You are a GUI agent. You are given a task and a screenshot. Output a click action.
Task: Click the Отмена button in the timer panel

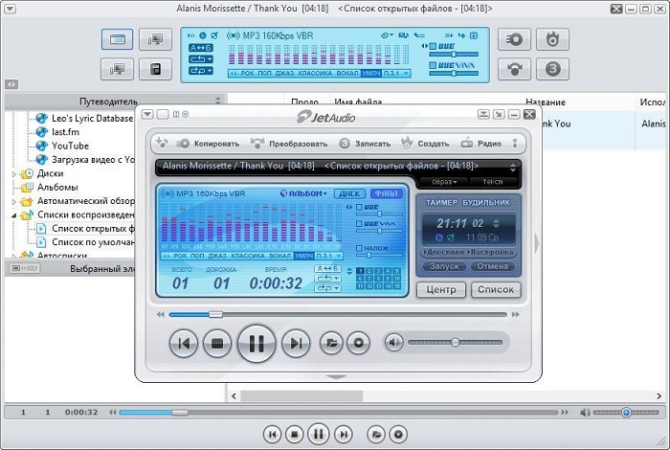(x=492, y=266)
